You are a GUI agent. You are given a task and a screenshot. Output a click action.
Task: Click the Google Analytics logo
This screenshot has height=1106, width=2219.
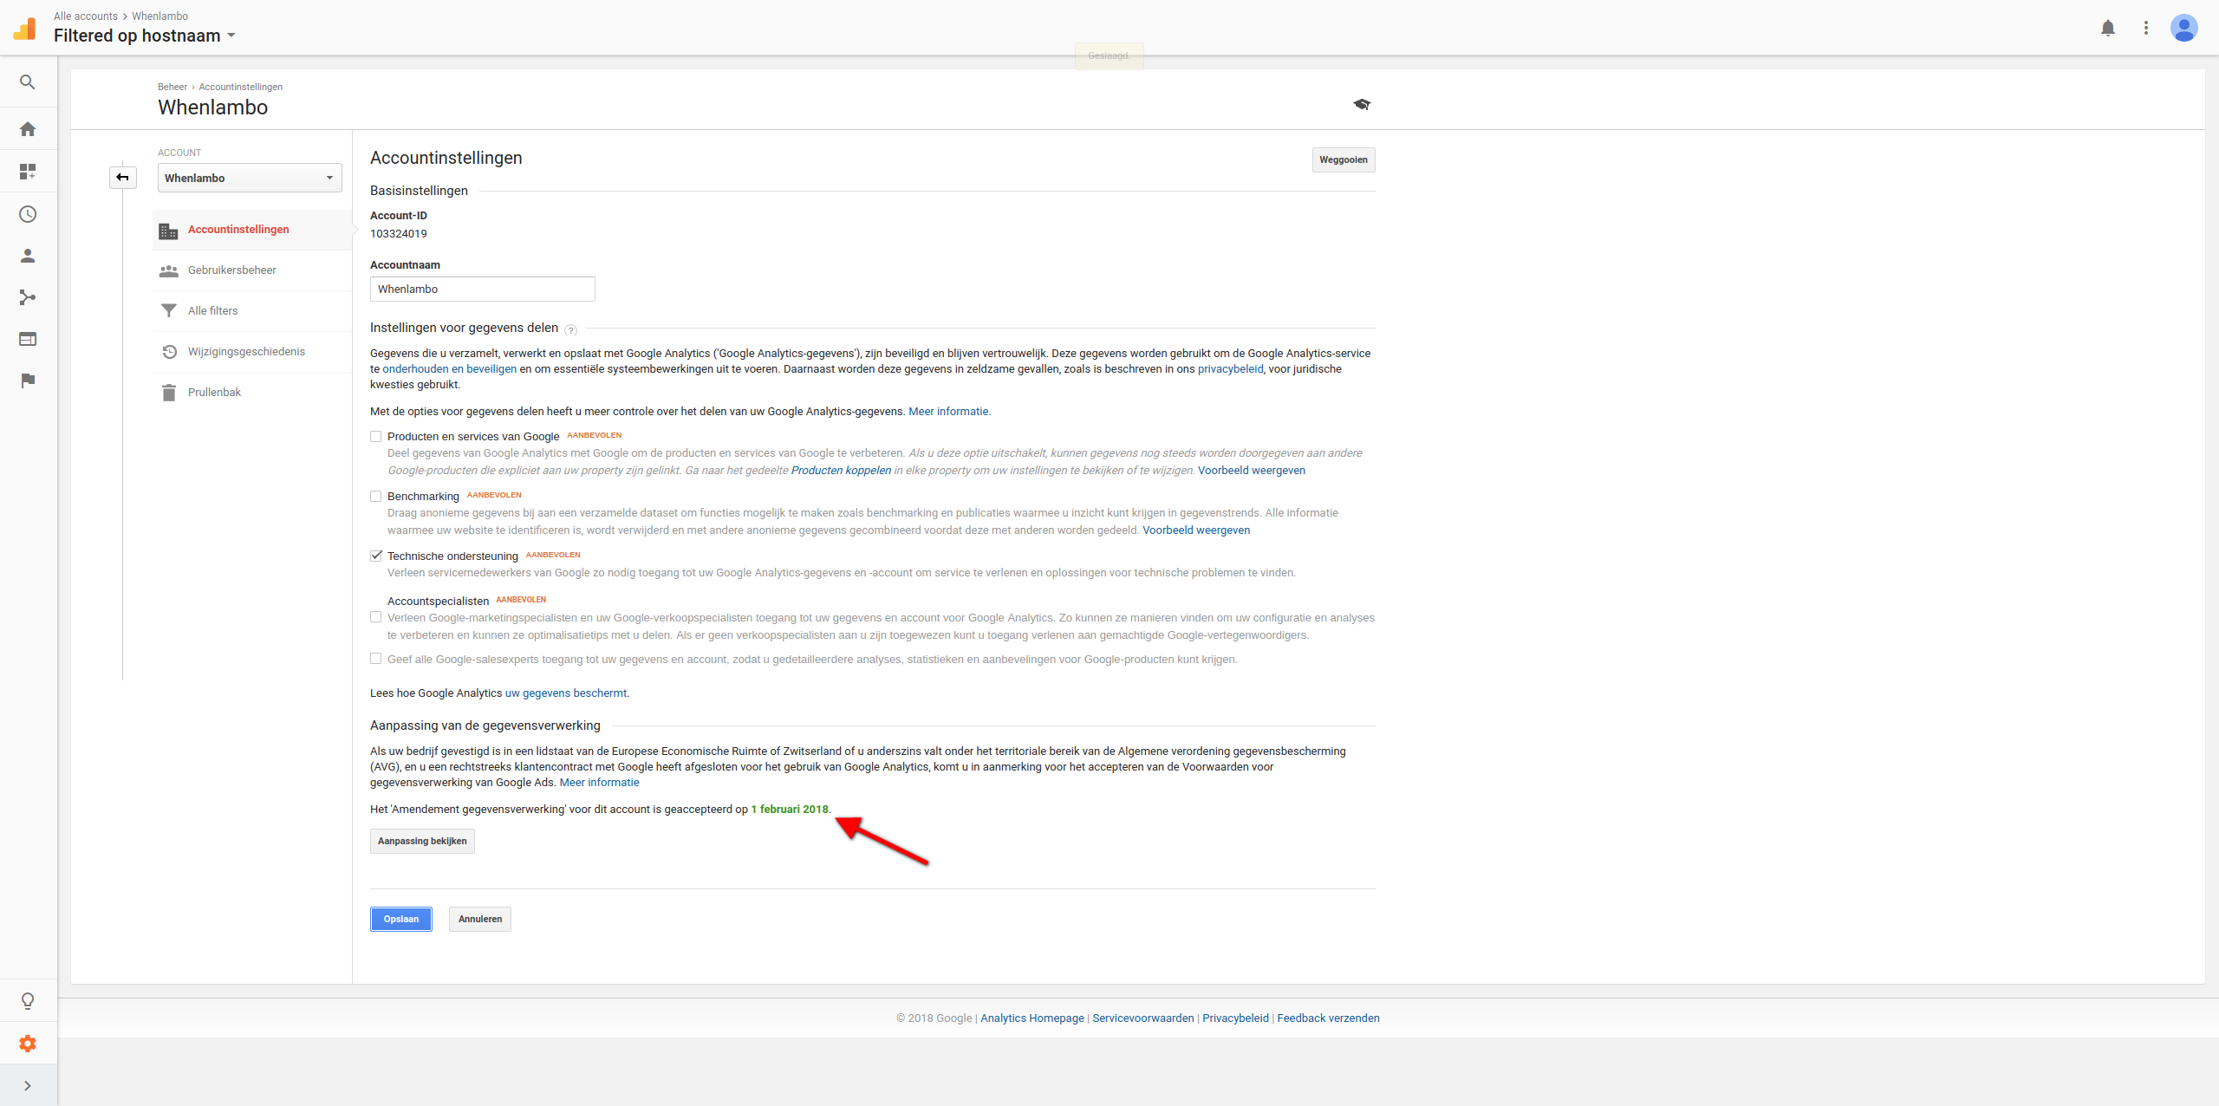pyautogui.click(x=25, y=29)
